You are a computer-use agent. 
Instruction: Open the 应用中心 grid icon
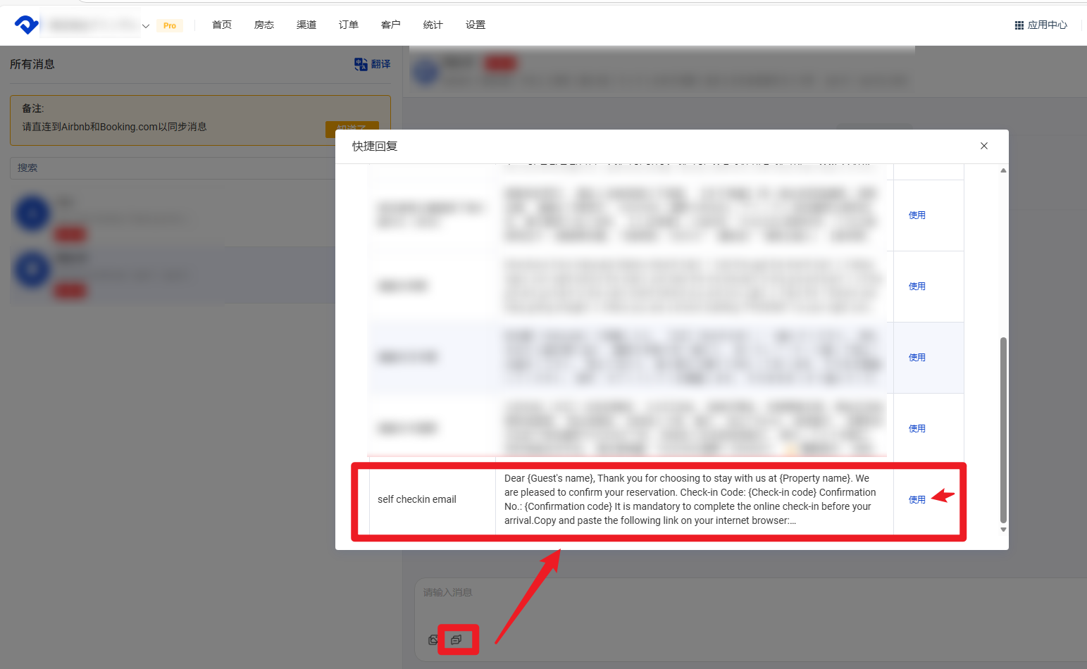tap(1019, 25)
